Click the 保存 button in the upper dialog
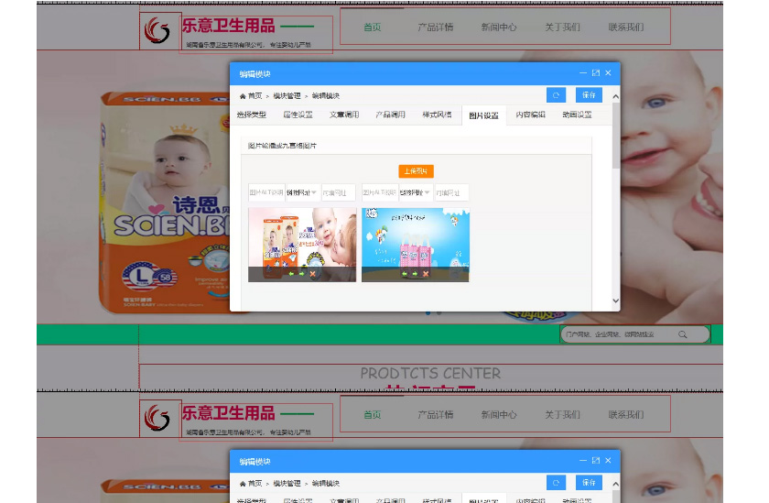Viewport: 769px width, 503px height. pyautogui.click(x=589, y=95)
